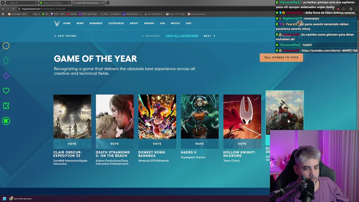Viewport: 359px width, 202px height.
Task: Click YouTube shorts link in chat overlay
Action: [330, 50]
